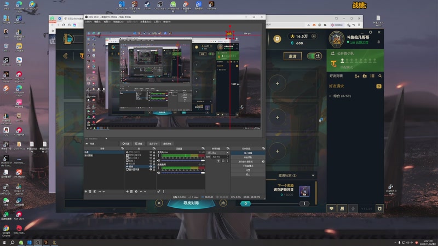
Task: Expand the 综合 (0/59) friends group
Action: point(330,96)
